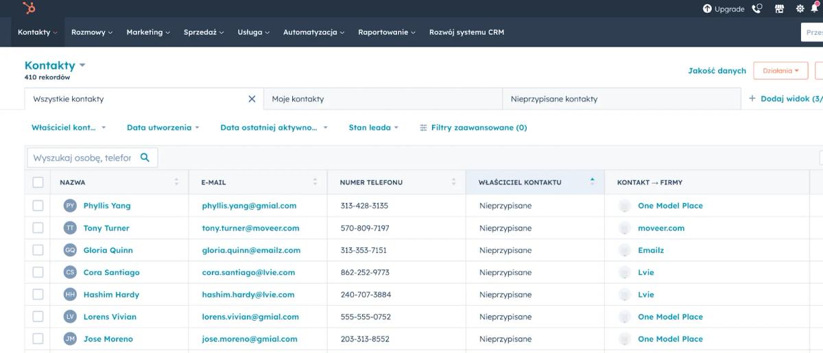Open the Raportowanie navigation menu
Screen dimensions: 823x353
[x=387, y=32]
